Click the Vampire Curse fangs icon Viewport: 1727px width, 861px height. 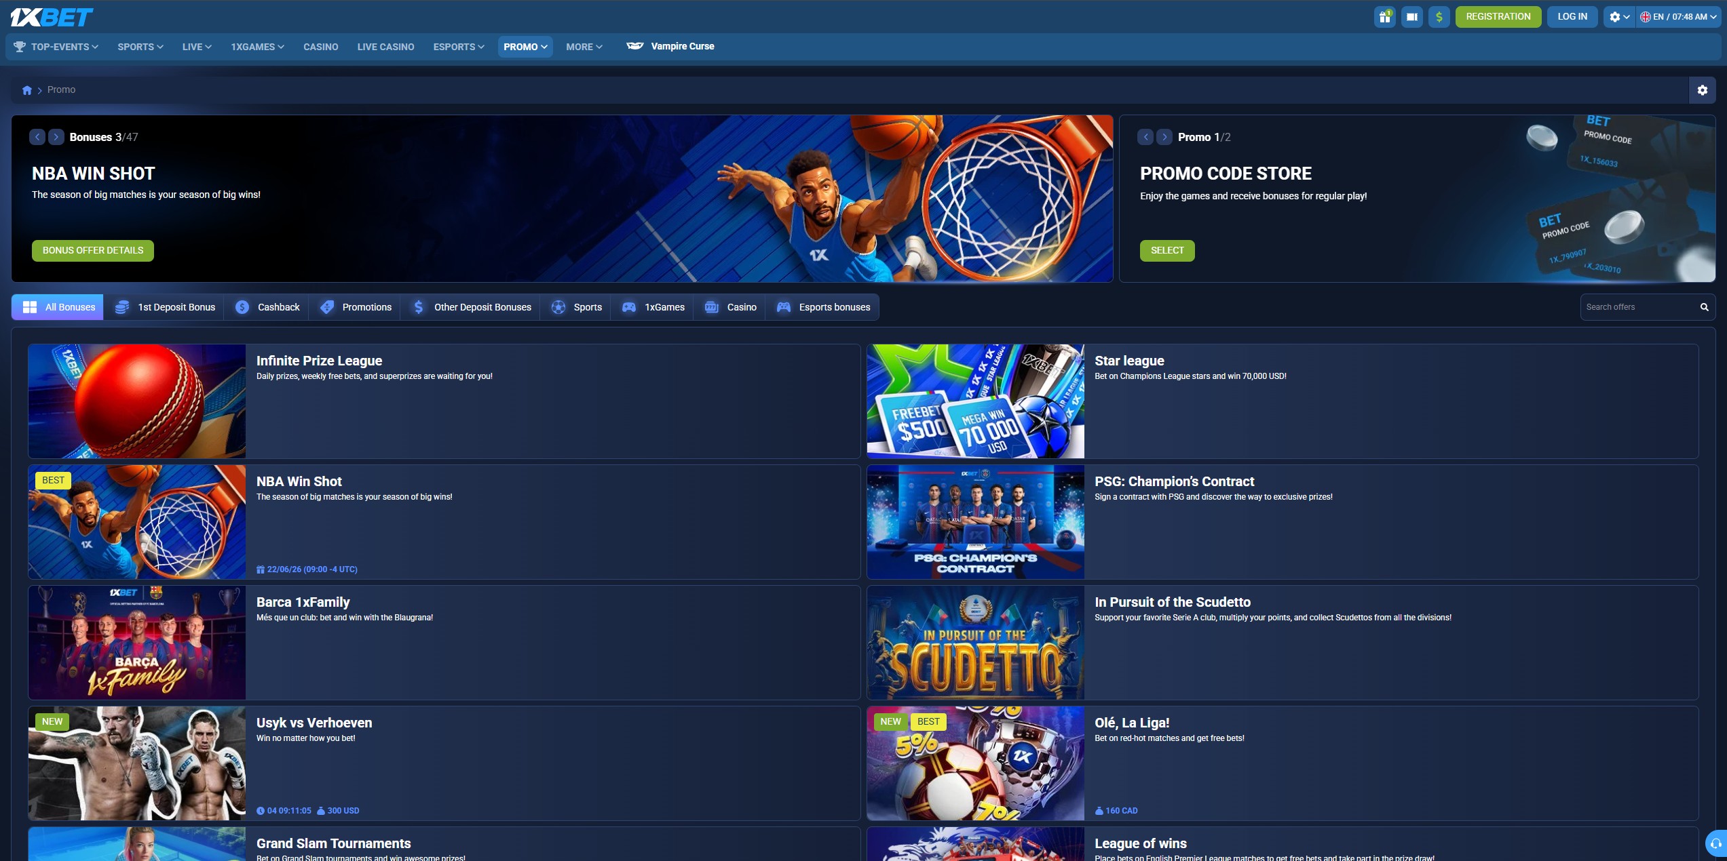point(635,46)
